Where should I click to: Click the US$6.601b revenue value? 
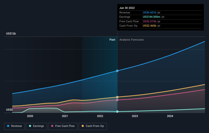coord(149,12)
